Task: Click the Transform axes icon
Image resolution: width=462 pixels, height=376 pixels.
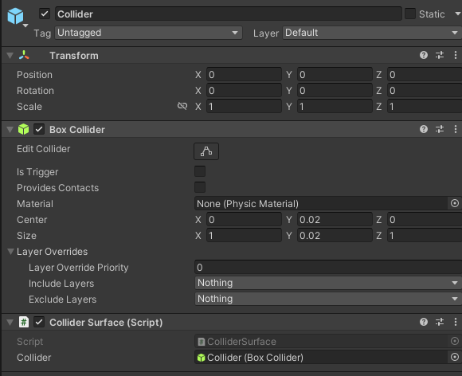Action: (x=24, y=55)
